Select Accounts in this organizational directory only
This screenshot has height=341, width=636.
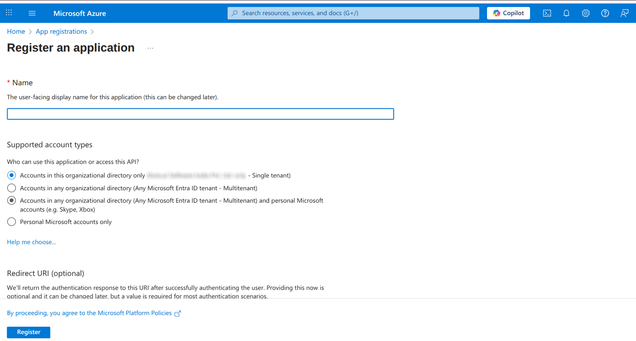pos(11,175)
